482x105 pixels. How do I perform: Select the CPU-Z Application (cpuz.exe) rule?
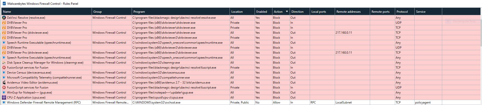pyautogui.click(x=26, y=98)
